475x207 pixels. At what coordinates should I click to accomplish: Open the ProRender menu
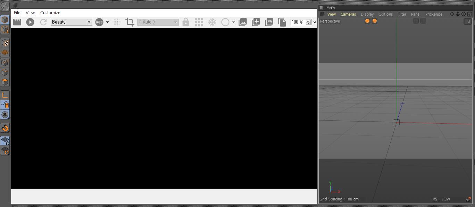coord(434,14)
